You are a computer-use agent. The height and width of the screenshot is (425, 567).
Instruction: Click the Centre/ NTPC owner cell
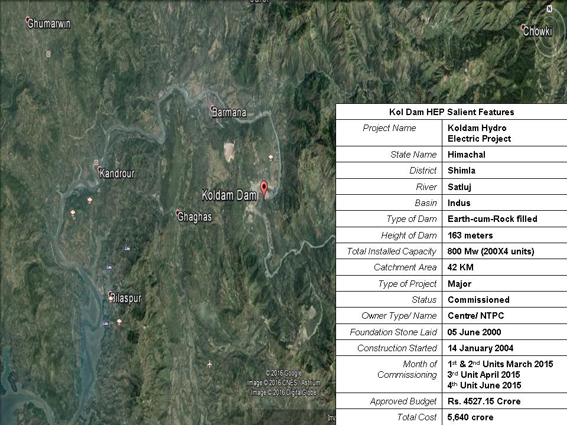pos(475,316)
